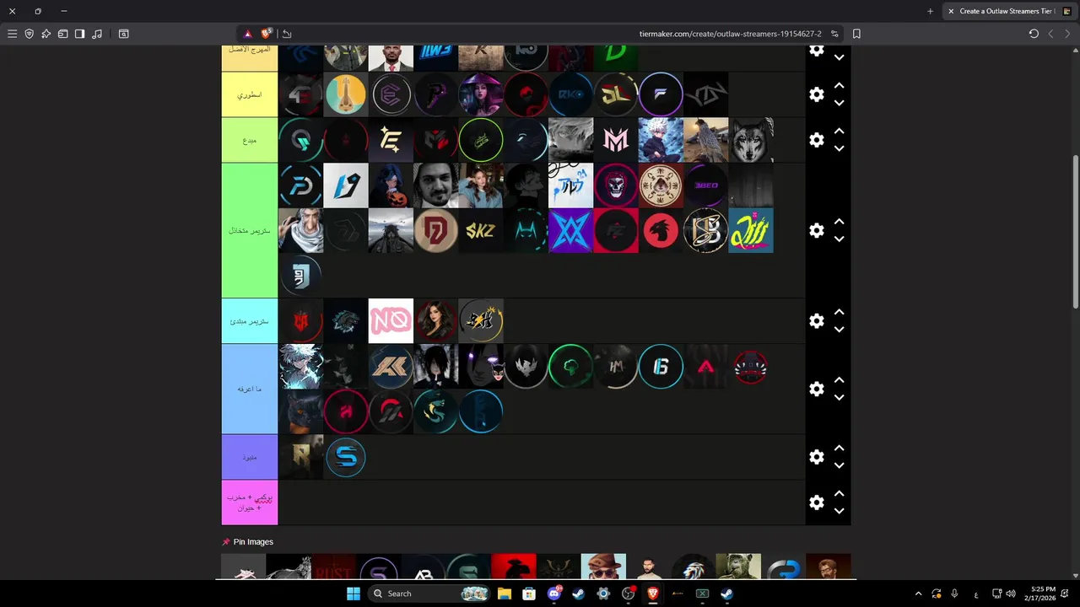The image size is (1080, 607).
Task: Move the ستريمر متفائل tier up
Action: point(840,222)
